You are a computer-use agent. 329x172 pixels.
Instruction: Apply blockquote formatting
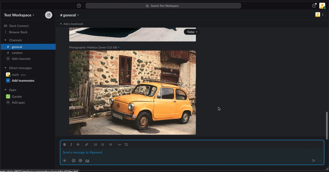coord(111,144)
